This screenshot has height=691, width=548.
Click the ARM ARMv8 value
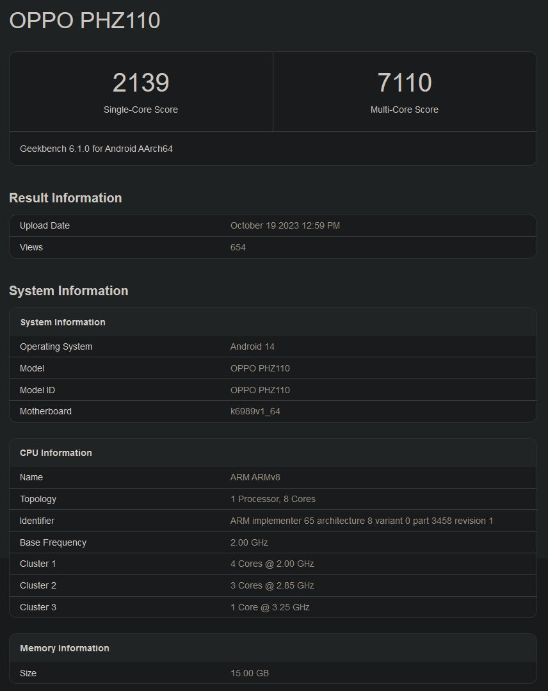click(x=255, y=477)
